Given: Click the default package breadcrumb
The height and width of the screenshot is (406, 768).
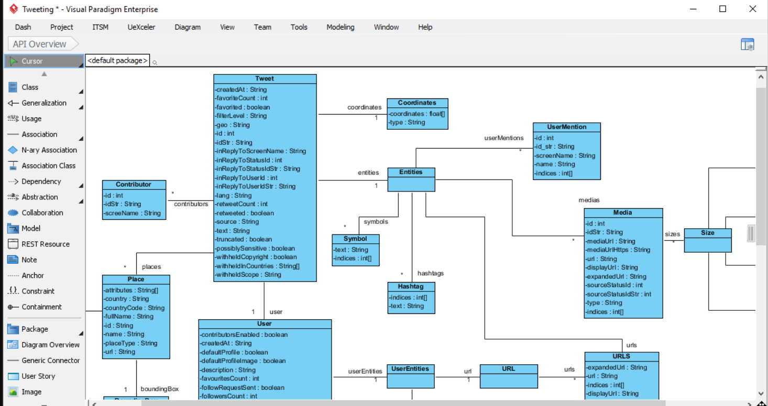Looking at the screenshot, I should point(117,61).
